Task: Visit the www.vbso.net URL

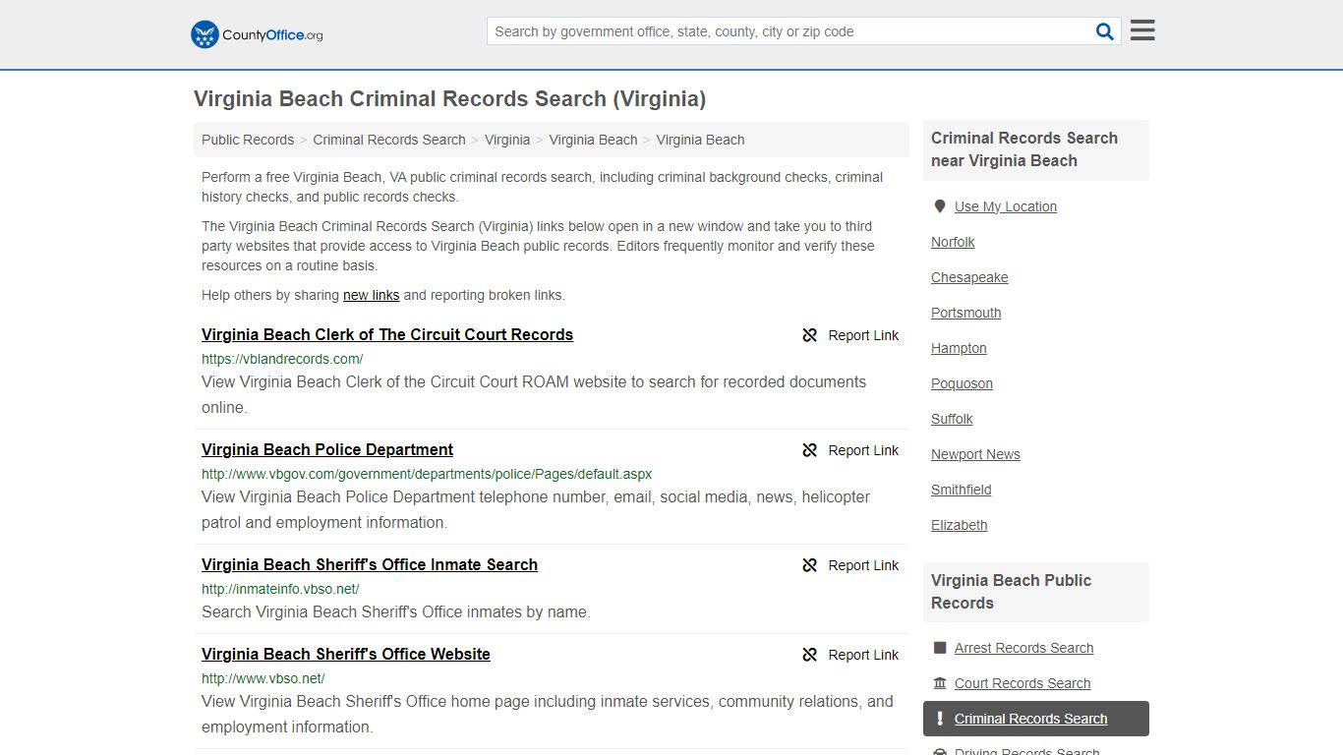Action: (263, 678)
